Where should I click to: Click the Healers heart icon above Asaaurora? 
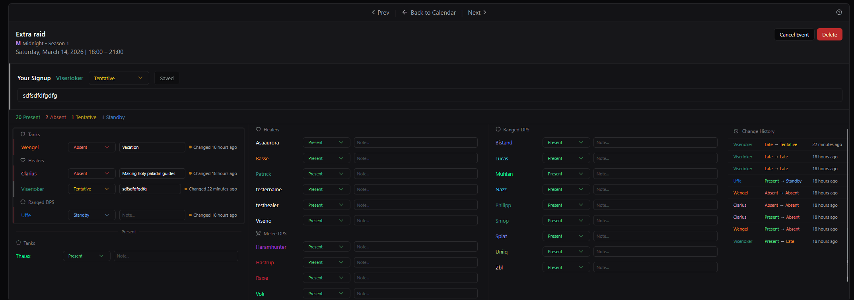click(x=258, y=129)
